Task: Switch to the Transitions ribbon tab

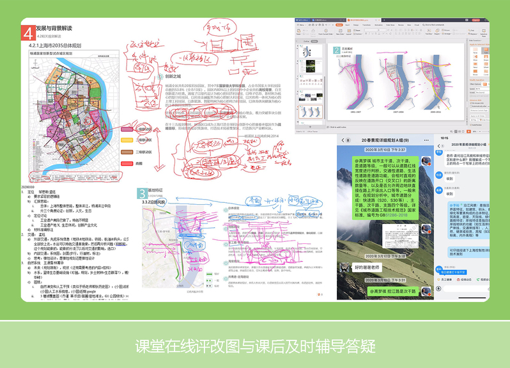Action: pyautogui.click(x=367, y=25)
